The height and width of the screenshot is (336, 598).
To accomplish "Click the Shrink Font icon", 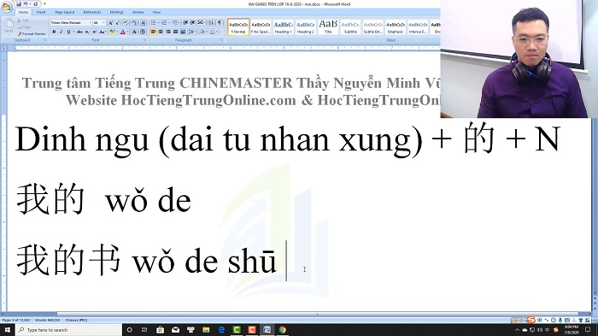I will (118, 22).
